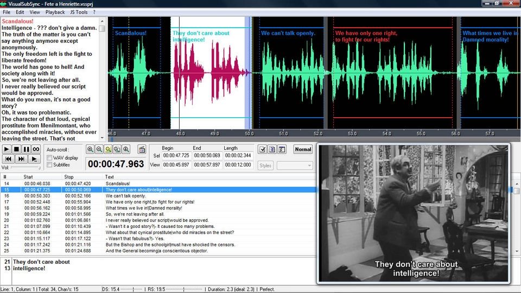Open the styles dropdown list

coord(295,165)
